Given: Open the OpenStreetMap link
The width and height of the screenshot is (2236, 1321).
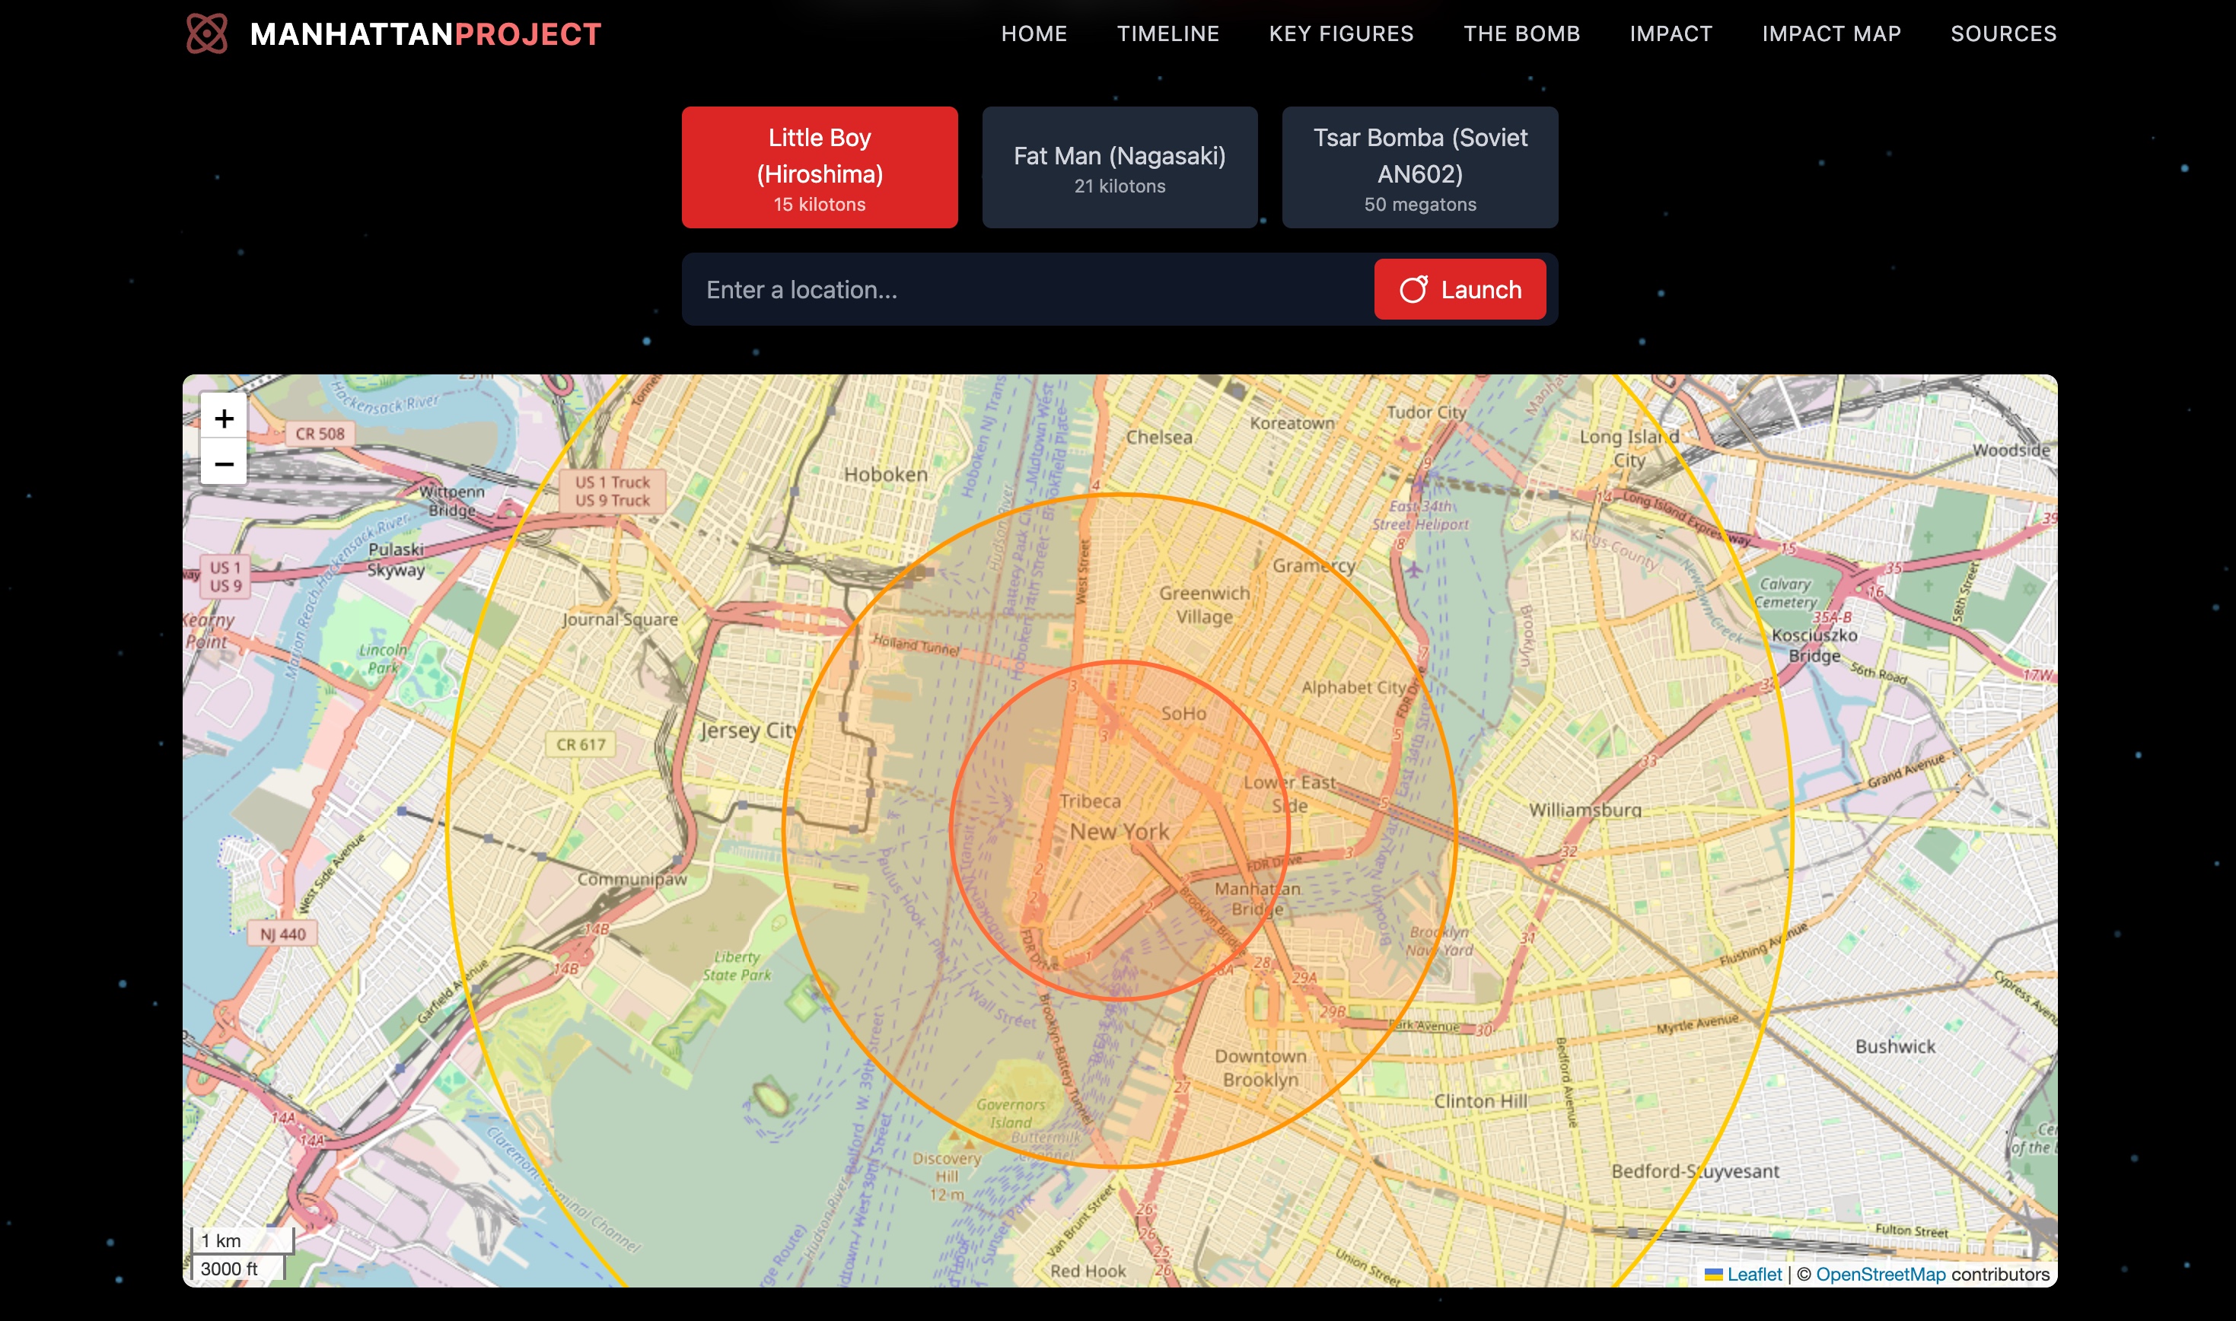Looking at the screenshot, I should pos(1880,1274).
